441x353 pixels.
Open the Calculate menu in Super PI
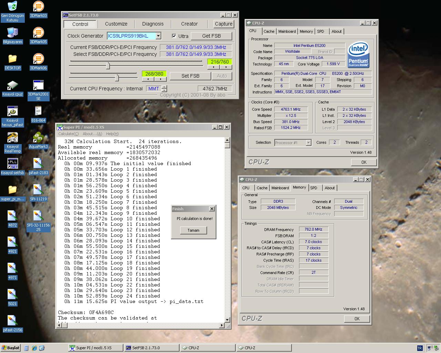68,134
